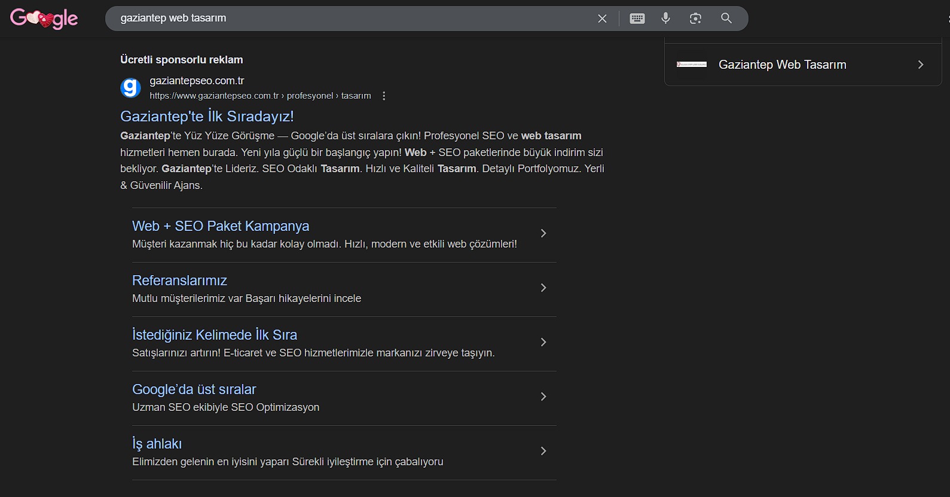Click the Gaziantep Web Tasarım thumbnail image

(691, 65)
